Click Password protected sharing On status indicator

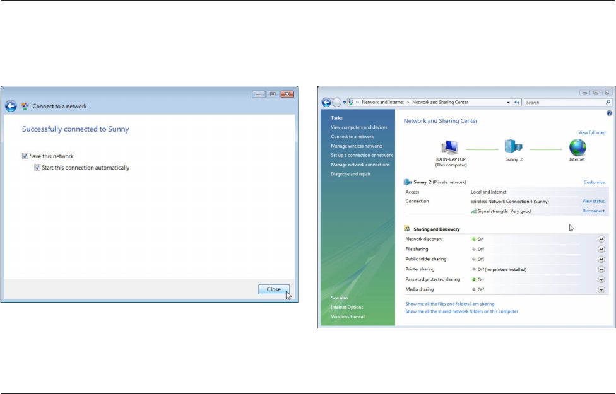[474, 279]
